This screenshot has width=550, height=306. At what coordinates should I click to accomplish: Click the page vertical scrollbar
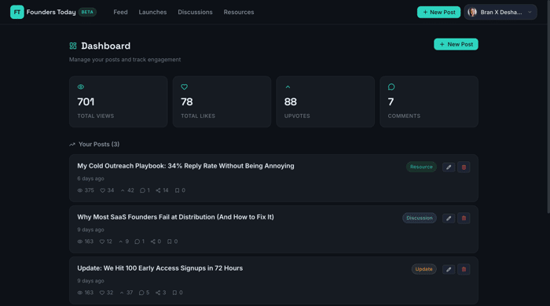(x=548, y=105)
